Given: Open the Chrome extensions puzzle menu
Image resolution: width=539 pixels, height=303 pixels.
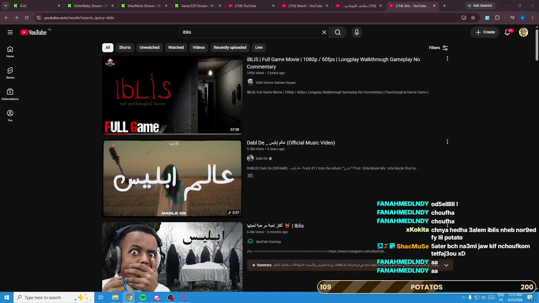Looking at the screenshot, I should tap(497, 18).
